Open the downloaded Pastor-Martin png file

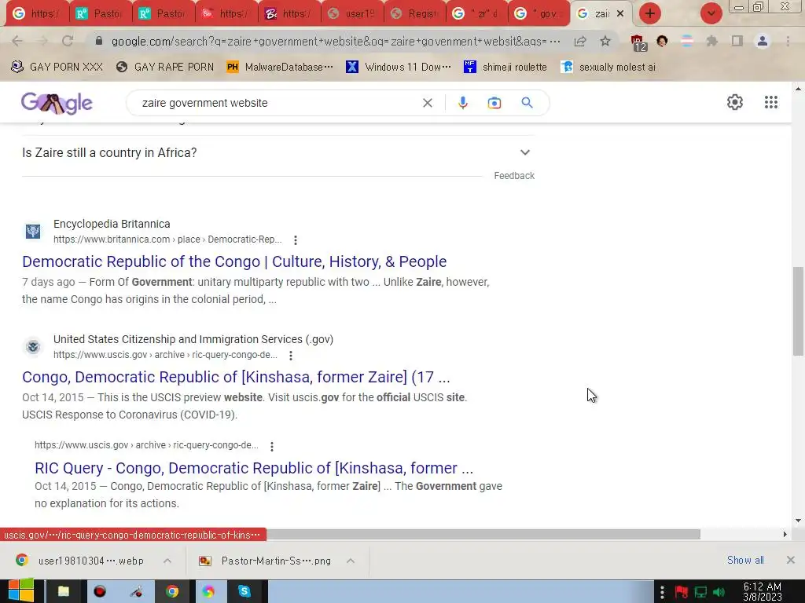point(266,561)
